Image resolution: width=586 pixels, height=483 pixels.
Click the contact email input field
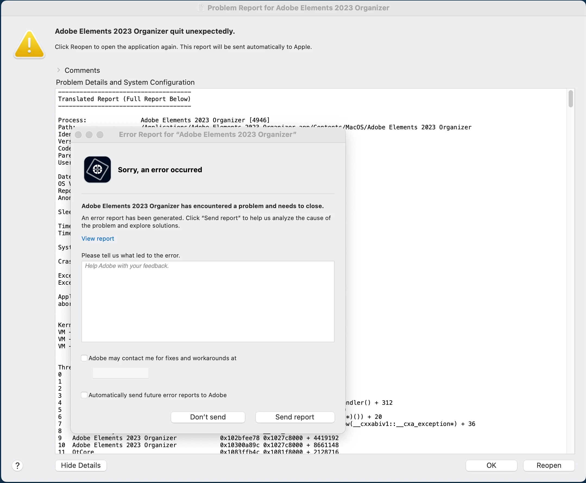[120, 373]
